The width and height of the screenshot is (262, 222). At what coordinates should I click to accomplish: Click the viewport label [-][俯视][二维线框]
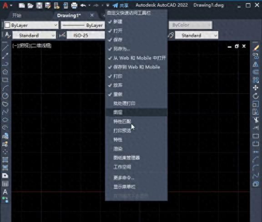click(32, 46)
